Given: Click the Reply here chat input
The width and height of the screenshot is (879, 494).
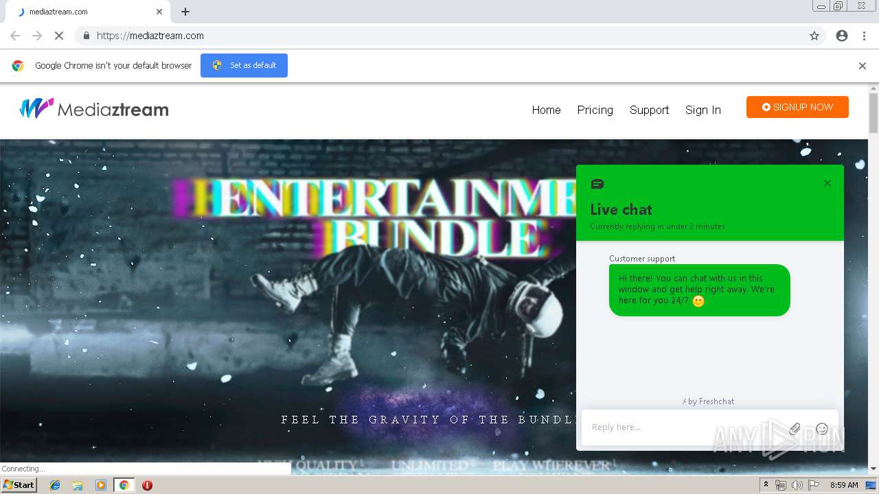Looking at the screenshot, I should click(x=683, y=427).
